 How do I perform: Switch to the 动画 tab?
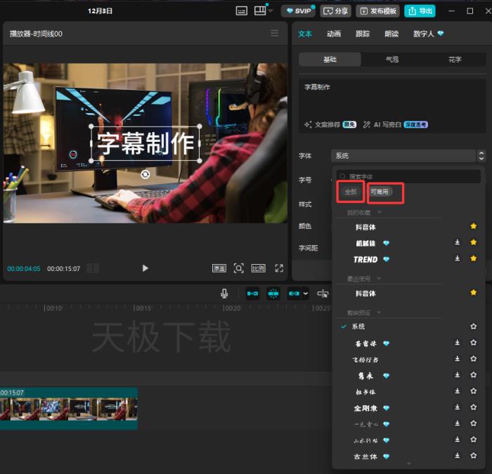(x=334, y=33)
